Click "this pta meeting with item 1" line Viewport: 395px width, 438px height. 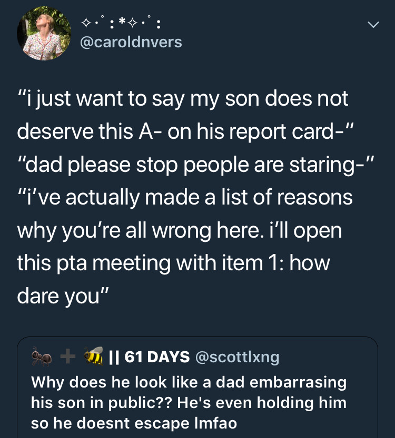tap(173, 262)
